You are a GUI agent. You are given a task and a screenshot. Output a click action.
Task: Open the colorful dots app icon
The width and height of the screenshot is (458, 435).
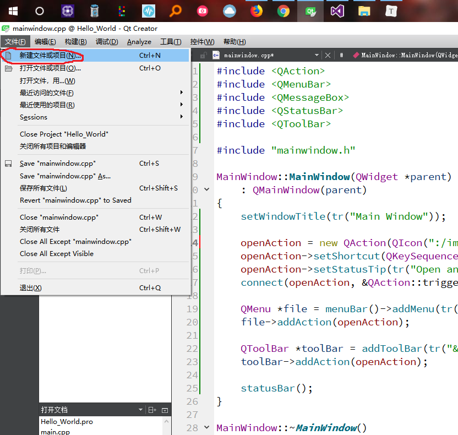coord(122,11)
